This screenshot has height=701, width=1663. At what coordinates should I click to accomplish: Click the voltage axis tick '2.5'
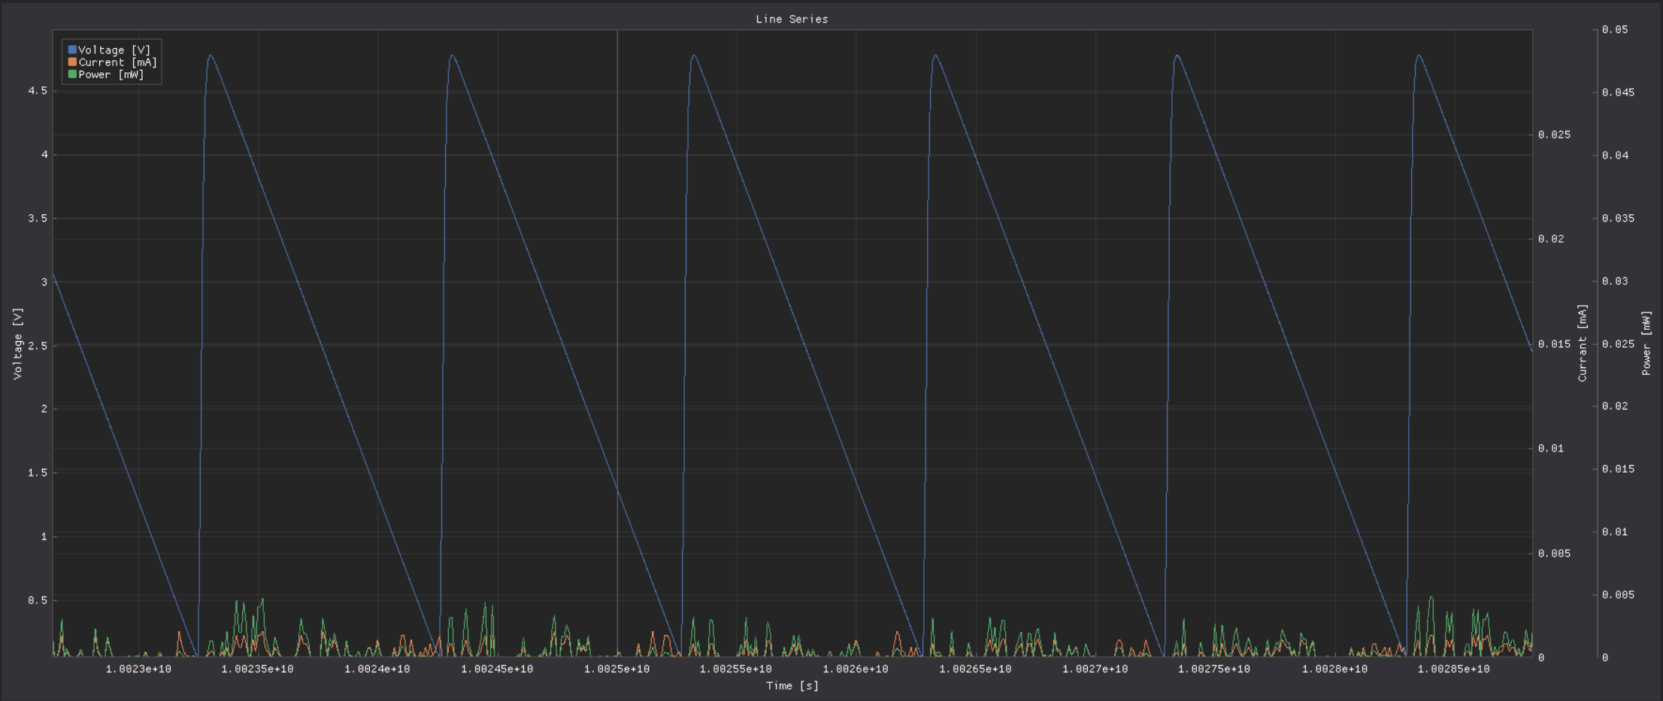pos(38,346)
